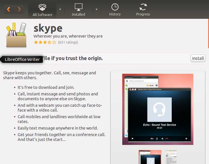The image size is (209, 164).
Task: Click 'Easily text message anywhere in the world.' bullet
Action: pyautogui.click(x=58, y=128)
